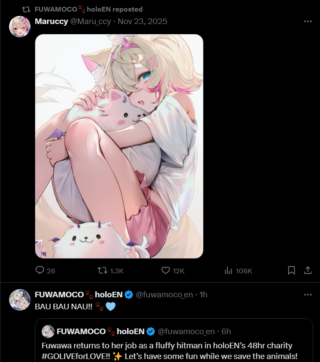View analytics icon showing 106K views
Image resolution: width=320 pixels, height=362 pixels.
[x=229, y=270]
